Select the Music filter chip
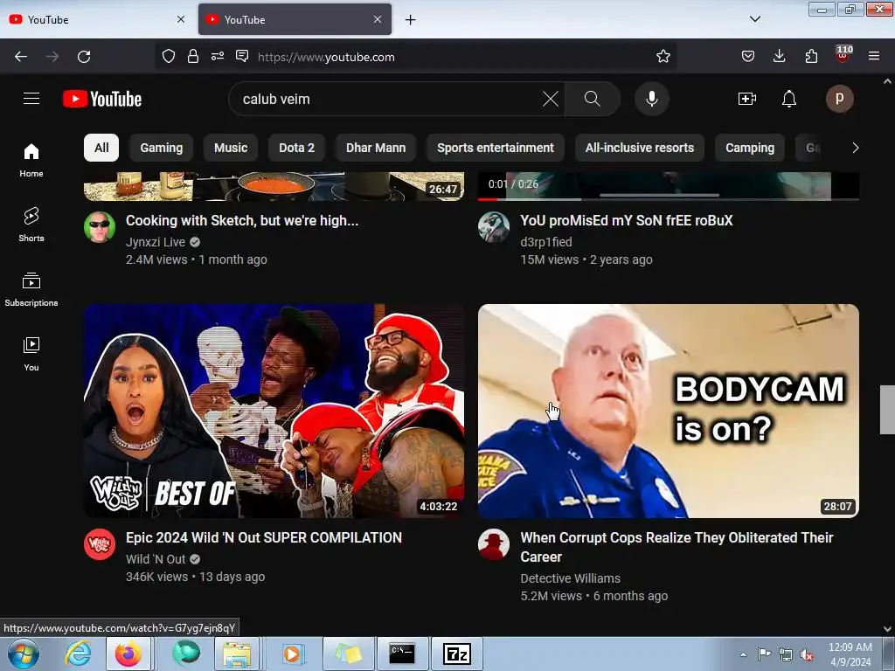The height and width of the screenshot is (671, 895). tap(231, 148)
